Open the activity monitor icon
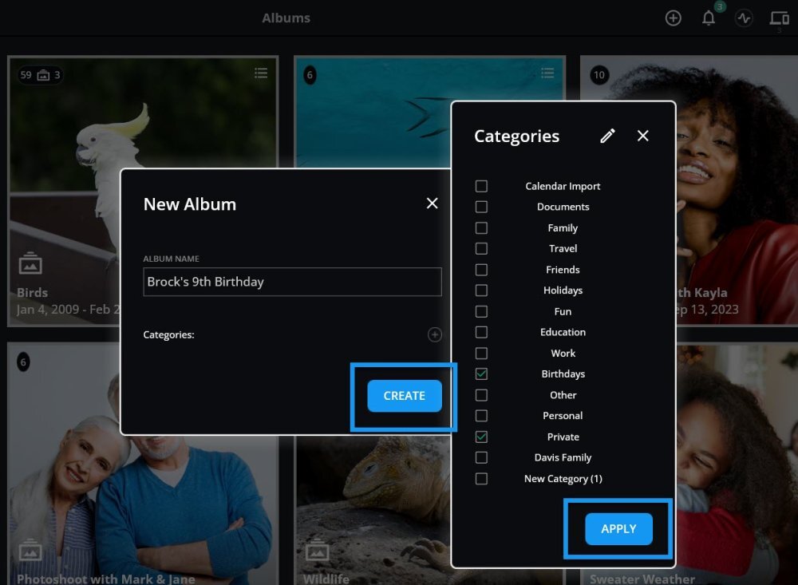 pos(744,18)
